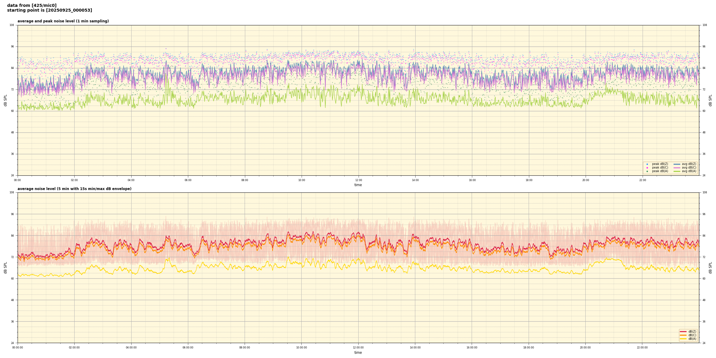Viewport: 716px width, 358px height.
Task: Click the 'average noise level (5 min' chart title
Action: click(74, 189)
